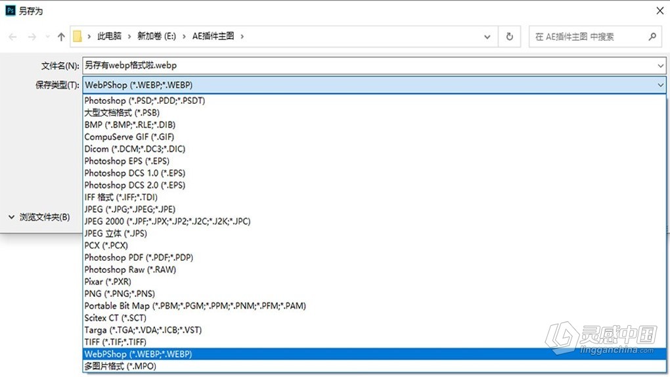Pick Pixar (*.PXR) format

[x=374, y=282]
